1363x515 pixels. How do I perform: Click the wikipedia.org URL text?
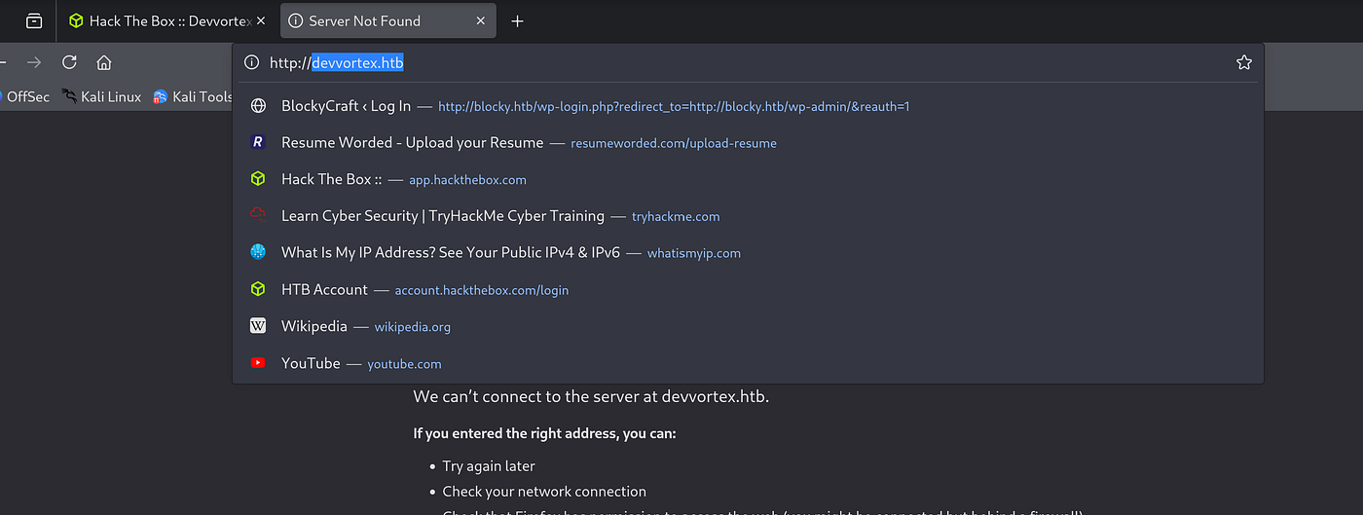(x=413, y=327)
